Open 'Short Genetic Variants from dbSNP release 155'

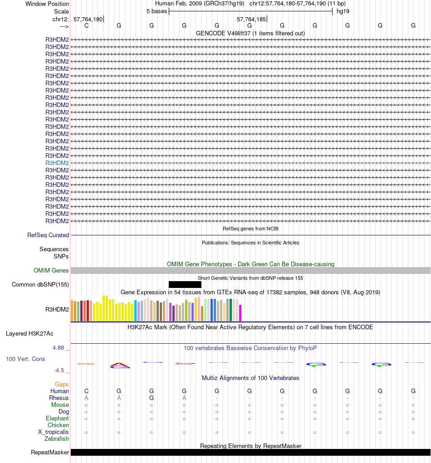[250, 278]
